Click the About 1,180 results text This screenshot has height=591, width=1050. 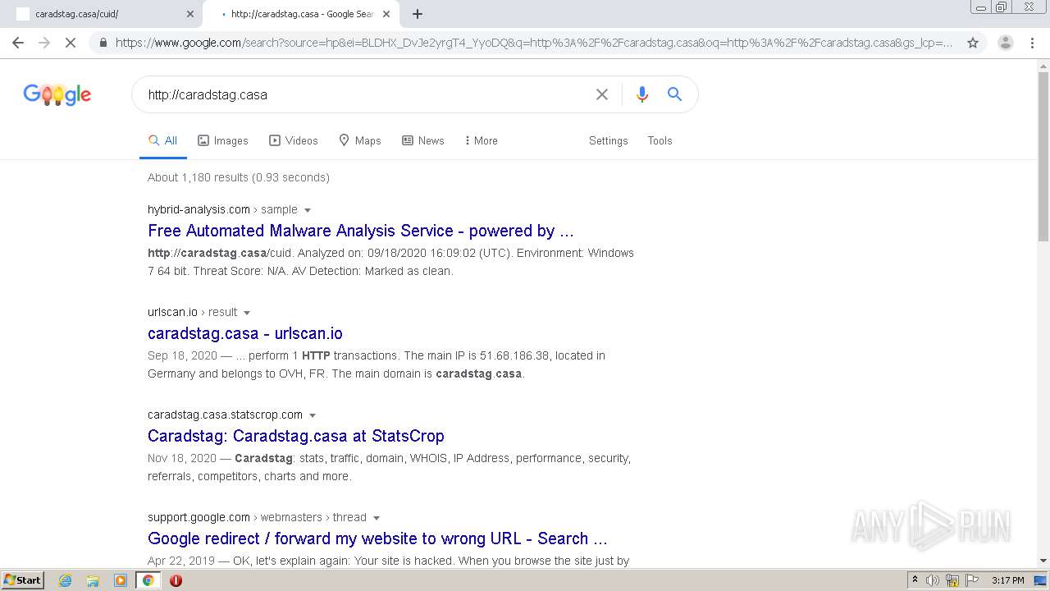click(x=239, y=177)
